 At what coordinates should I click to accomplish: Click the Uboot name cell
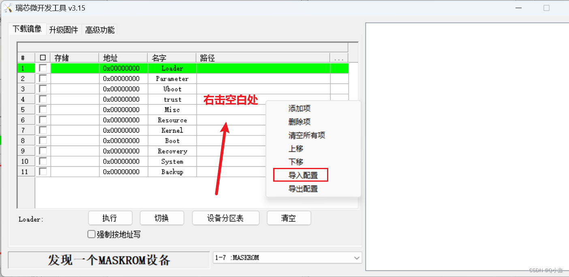[x=172, y=89]
